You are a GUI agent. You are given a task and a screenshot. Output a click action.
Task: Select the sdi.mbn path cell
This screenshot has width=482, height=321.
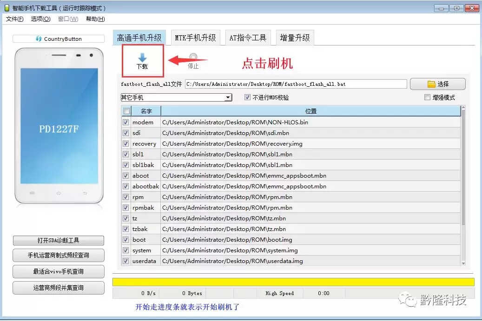tap(311, 133)
